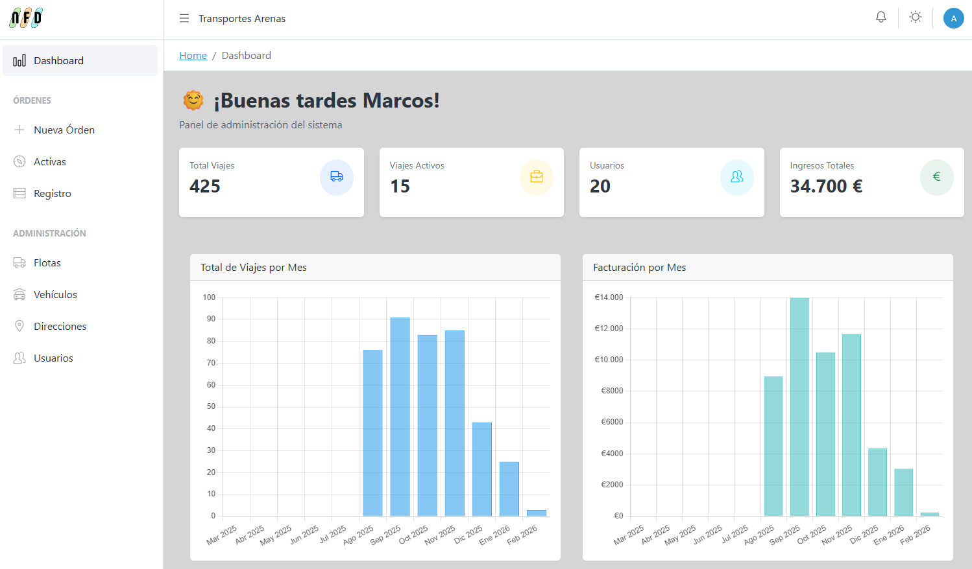Click the Vehículos car icon
Image resolution: width=972 pixels, height=569 pixels.
pos(19,294)
